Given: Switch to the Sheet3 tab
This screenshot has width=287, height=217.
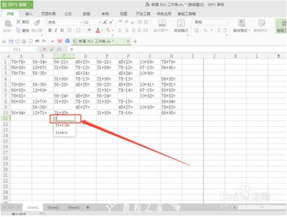Looking at the screenshot, I should pyautogui.click(x=74, y=207).
